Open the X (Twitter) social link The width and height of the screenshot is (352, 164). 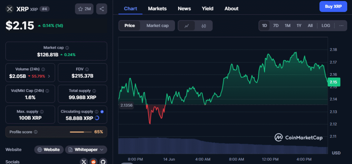[84, 162]
